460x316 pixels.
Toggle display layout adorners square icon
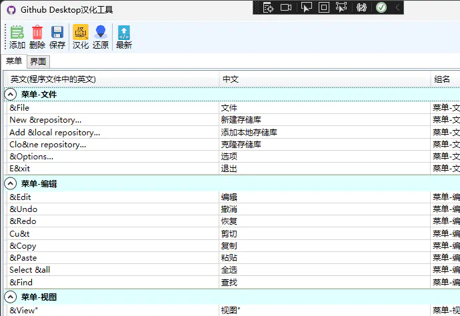coord(324,7)
